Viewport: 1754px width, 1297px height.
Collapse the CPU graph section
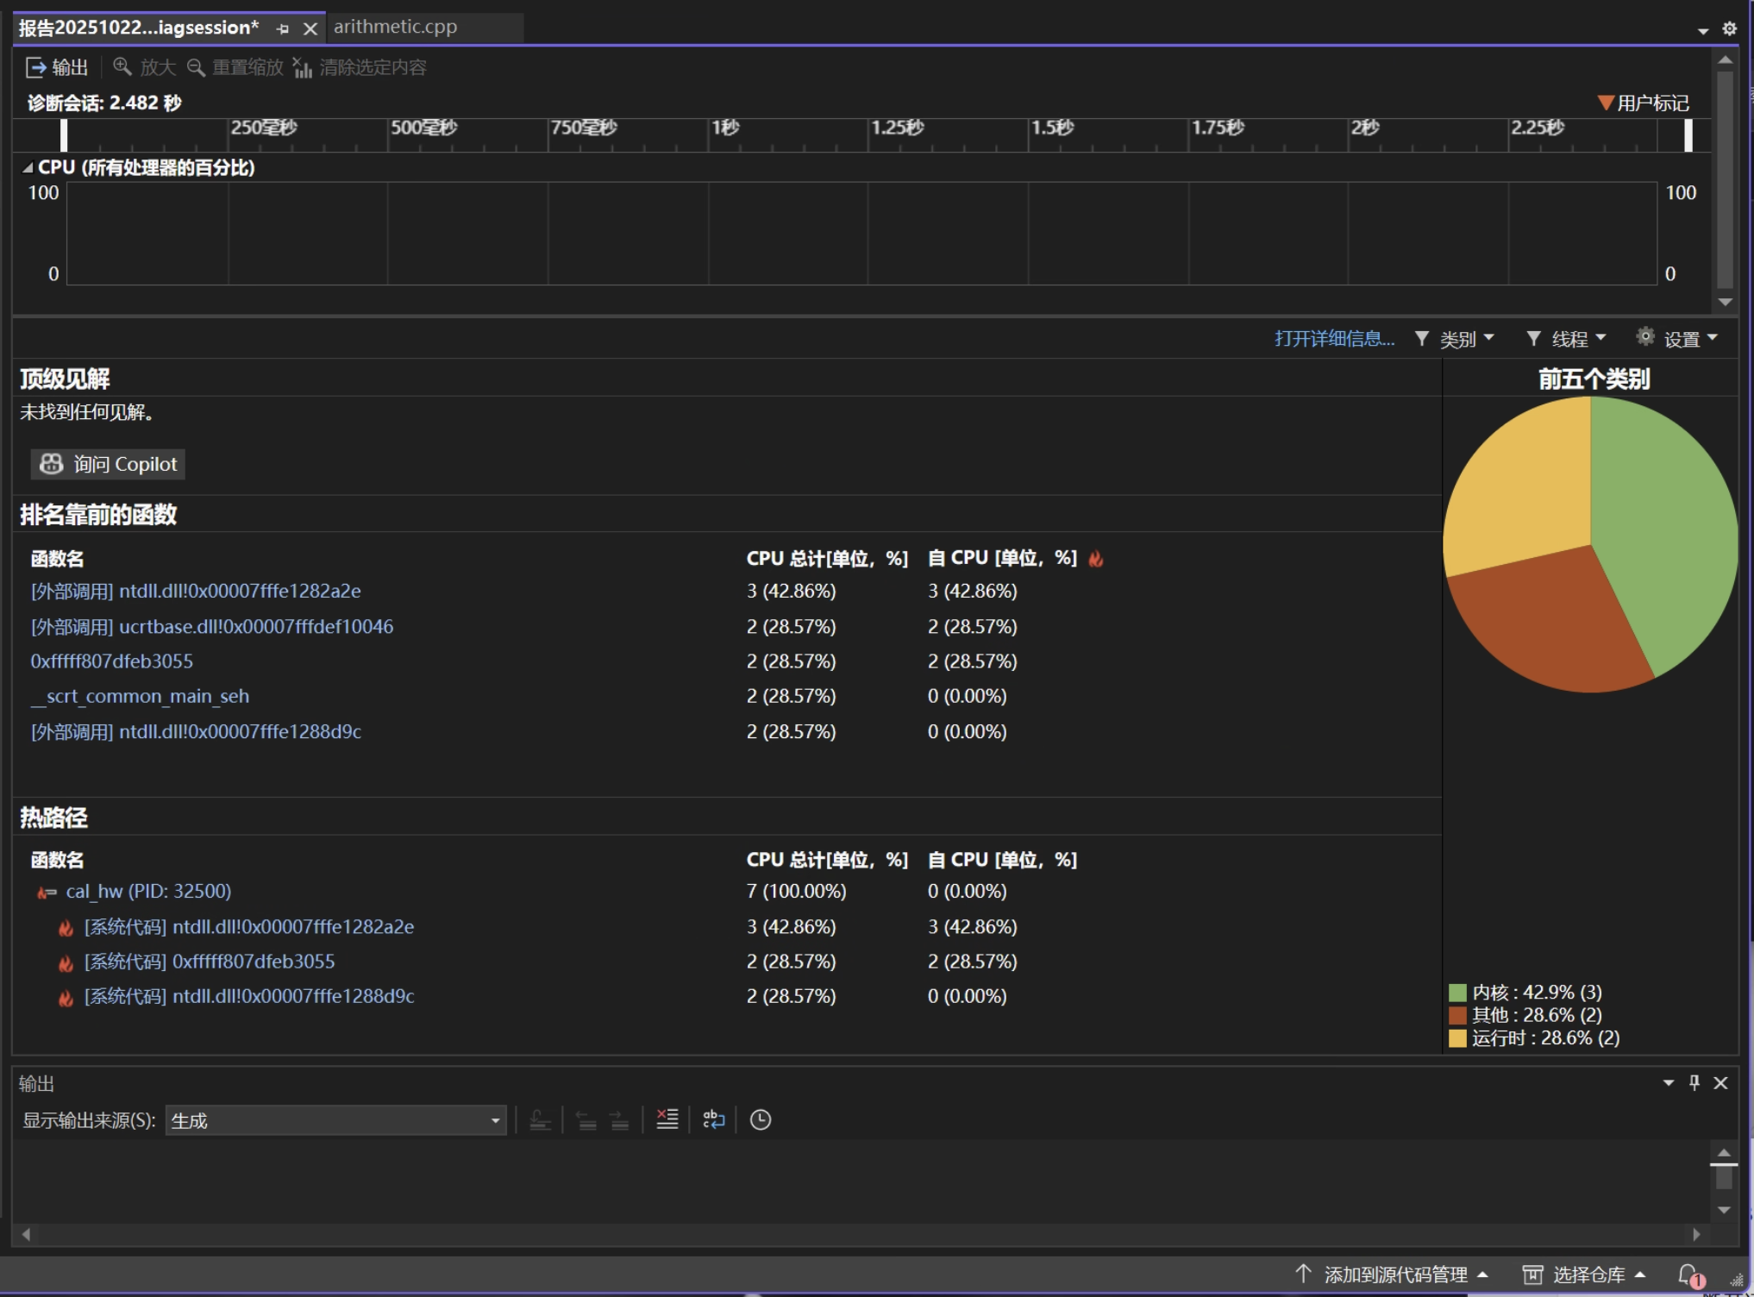coord(28,167)
